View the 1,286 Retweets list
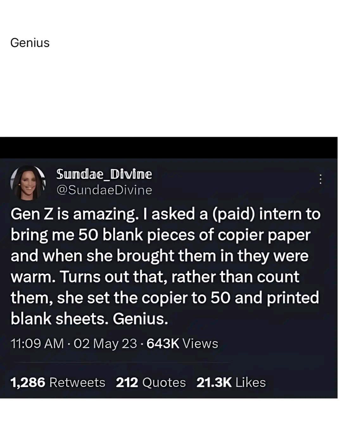342x428 pixels. 58,382
